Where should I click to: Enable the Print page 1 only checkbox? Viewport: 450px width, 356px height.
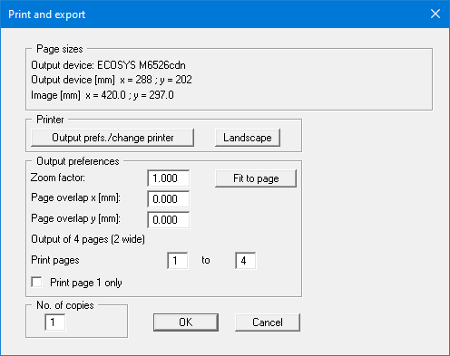(37, 283)
